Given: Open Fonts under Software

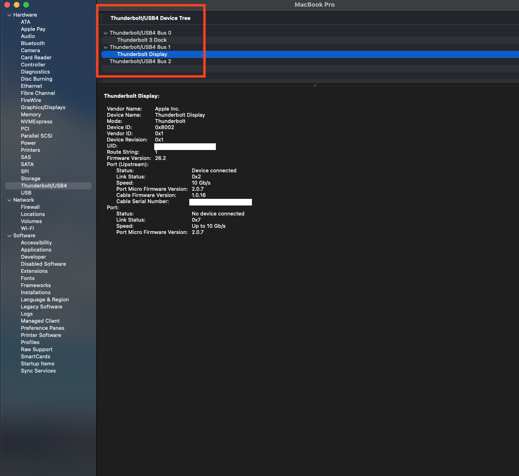Looking at the screenshot, I should (28, 279).
